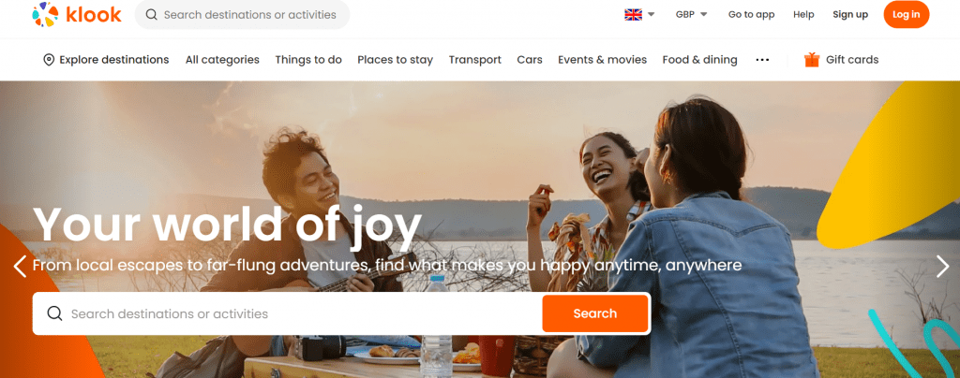Click the Klook logo
Image resolution: width=960 pixels, height=378 pixels.
tap(77, 15)
